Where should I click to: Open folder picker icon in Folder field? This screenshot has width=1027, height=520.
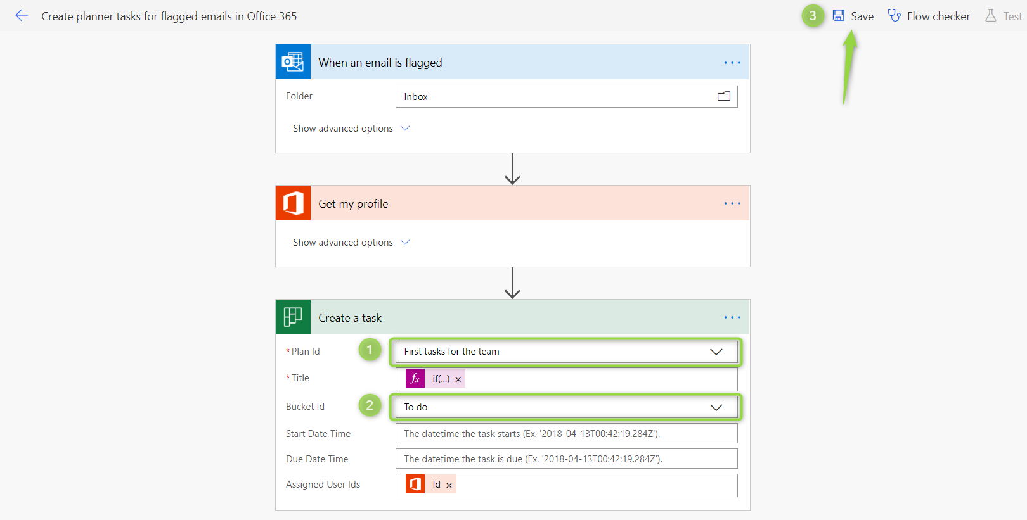point(724,96)
